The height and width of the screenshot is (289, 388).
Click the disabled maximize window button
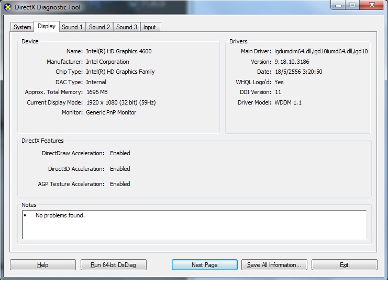pyautogui.click(x=352, y=5)
